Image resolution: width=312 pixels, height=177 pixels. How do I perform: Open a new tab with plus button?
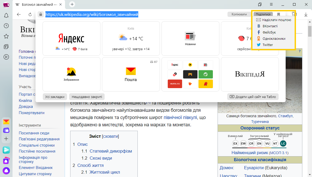[72, 4]
